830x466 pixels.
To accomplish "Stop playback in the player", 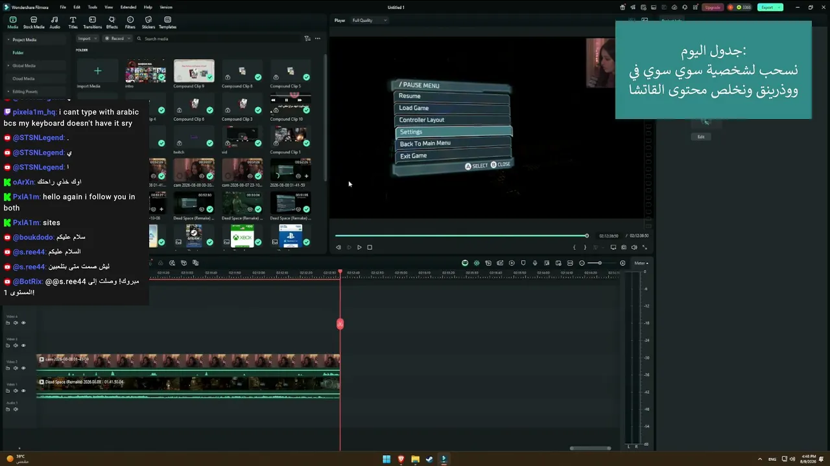I will pos(370,247).
